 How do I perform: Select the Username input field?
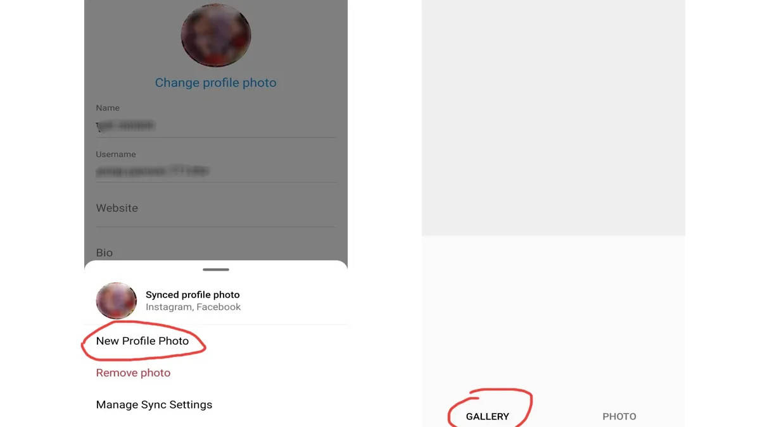click(x=216, y=171)
